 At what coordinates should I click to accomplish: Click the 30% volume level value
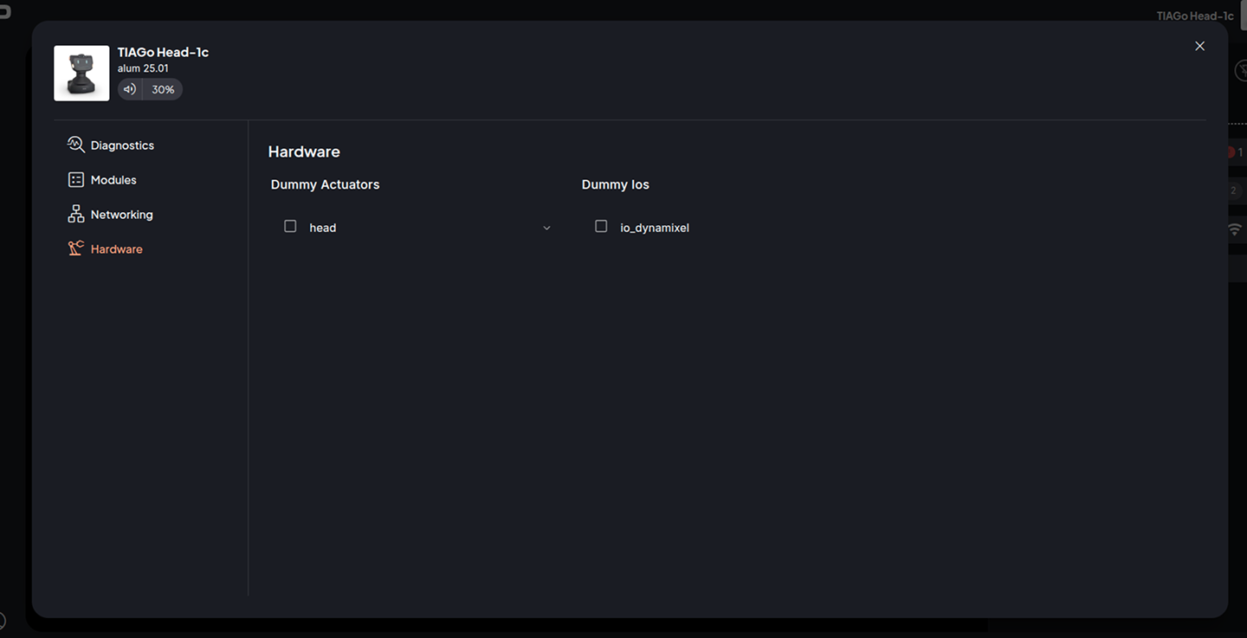coord(163,89)
